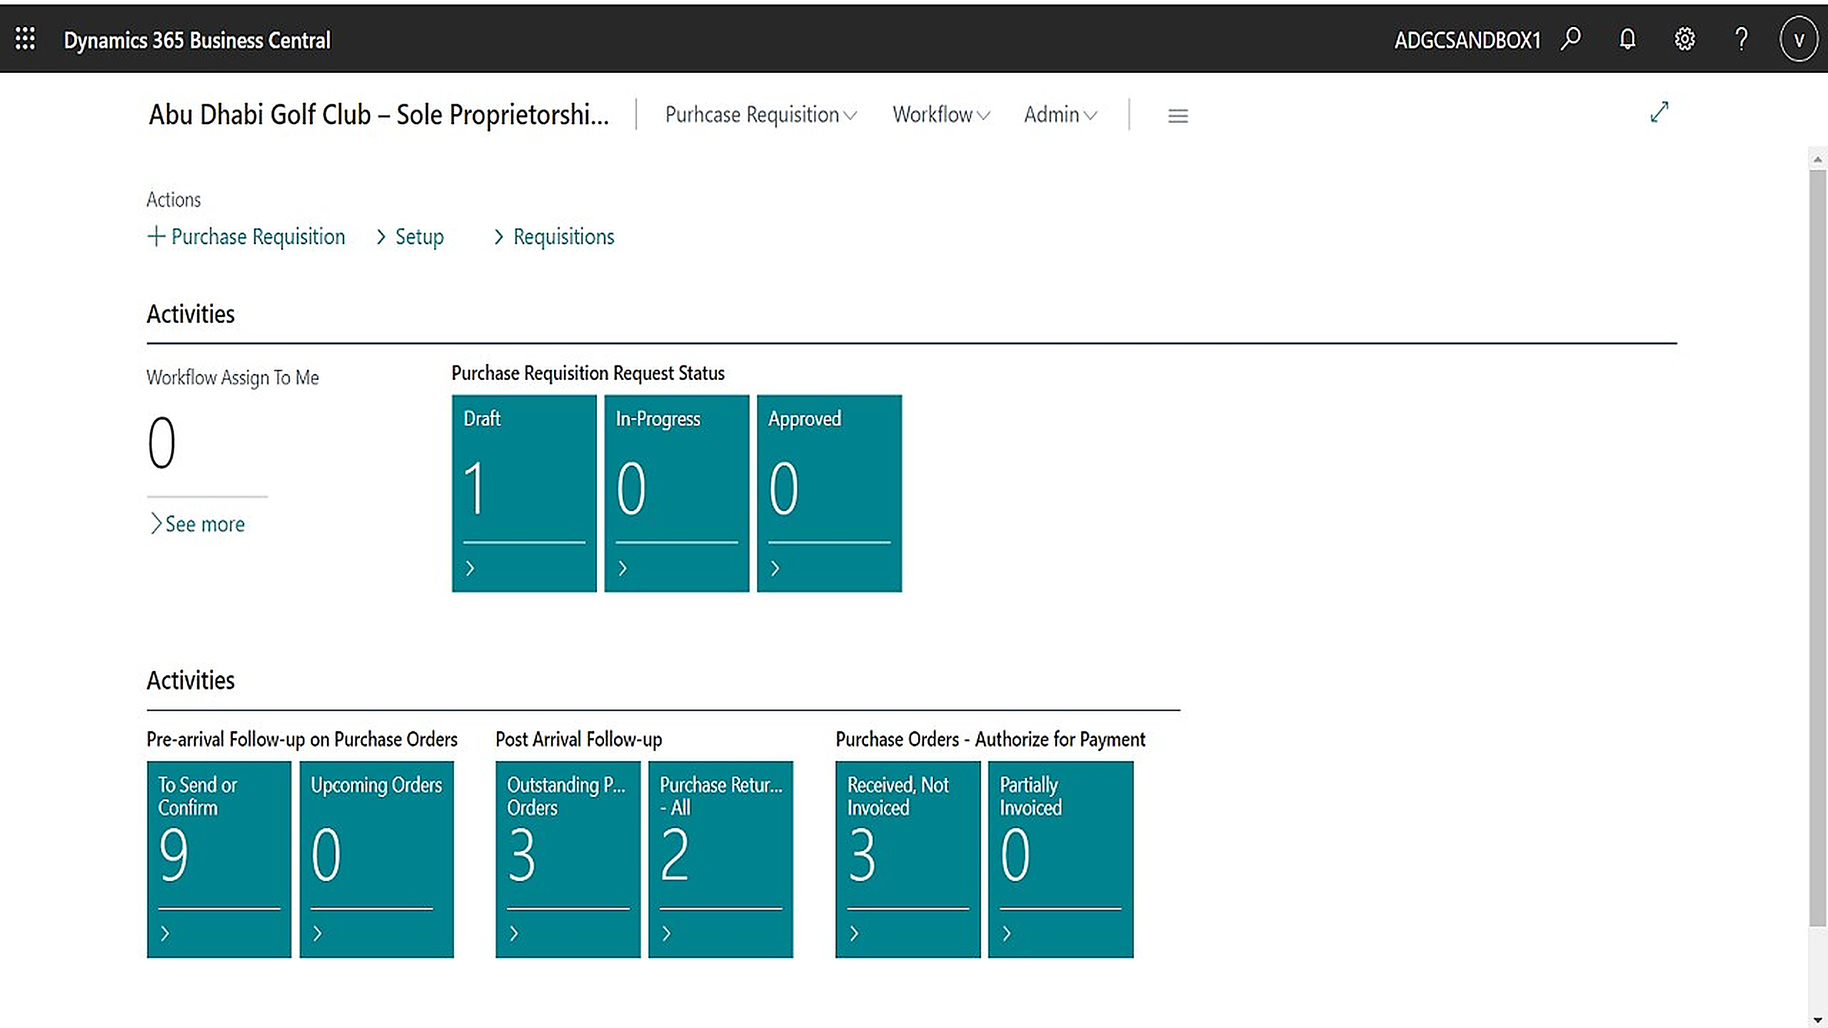The image size is (1828, 1028).
Task: Expand the Workflow menu
Action: point(941,115)
